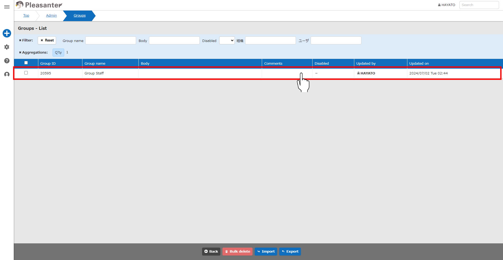This screenshot has width=503, height=260.
Task: Sort by Updated on column header
Action: click(419, 63)
